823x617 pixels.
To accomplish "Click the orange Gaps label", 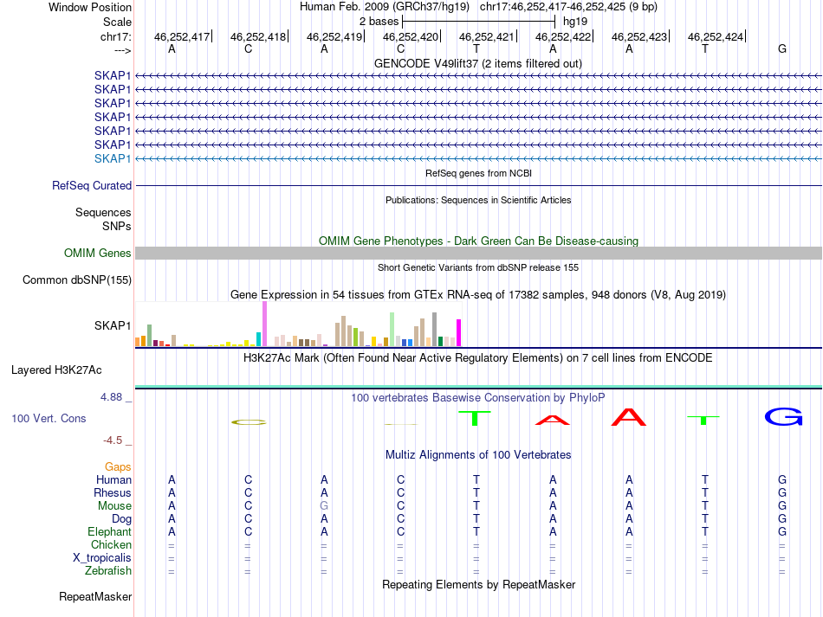I will [118, 466].
